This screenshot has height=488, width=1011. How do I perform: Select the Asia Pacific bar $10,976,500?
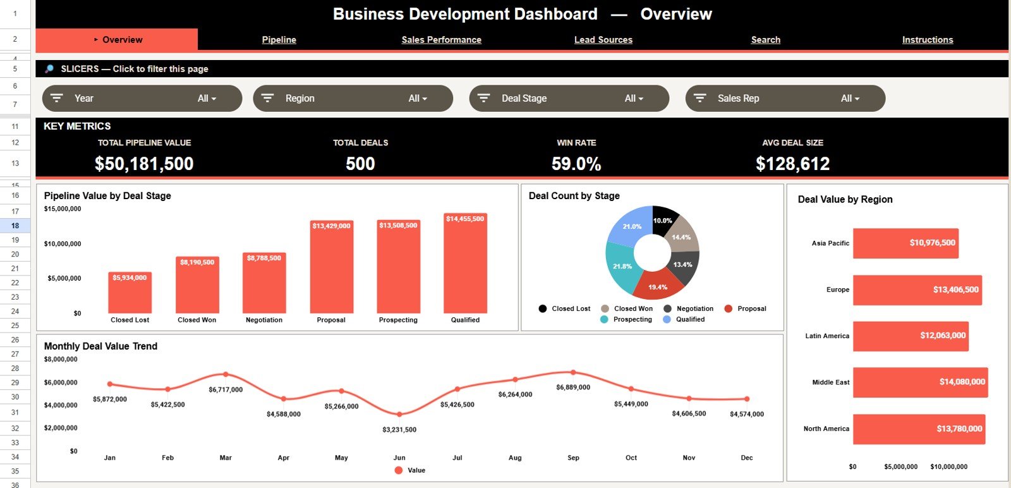point(905,243)
